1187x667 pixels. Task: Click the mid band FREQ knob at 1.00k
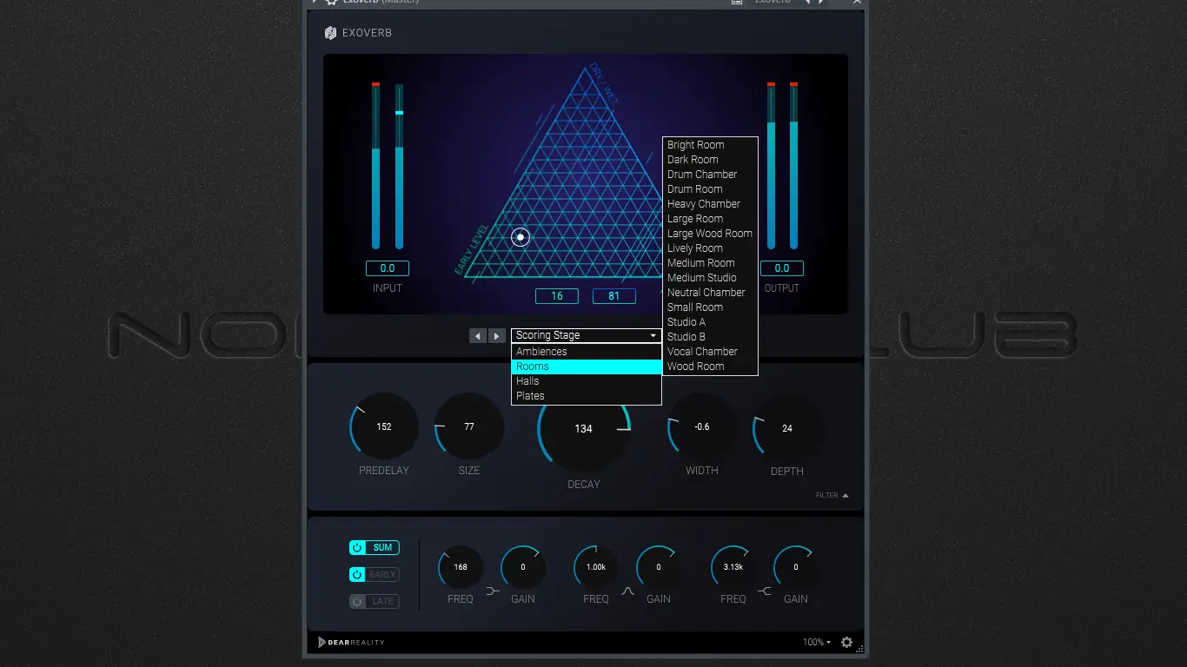(x=596, y=567)
